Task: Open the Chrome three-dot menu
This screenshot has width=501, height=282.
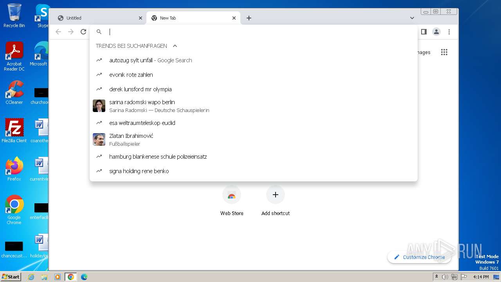Action: coord(449,32)
